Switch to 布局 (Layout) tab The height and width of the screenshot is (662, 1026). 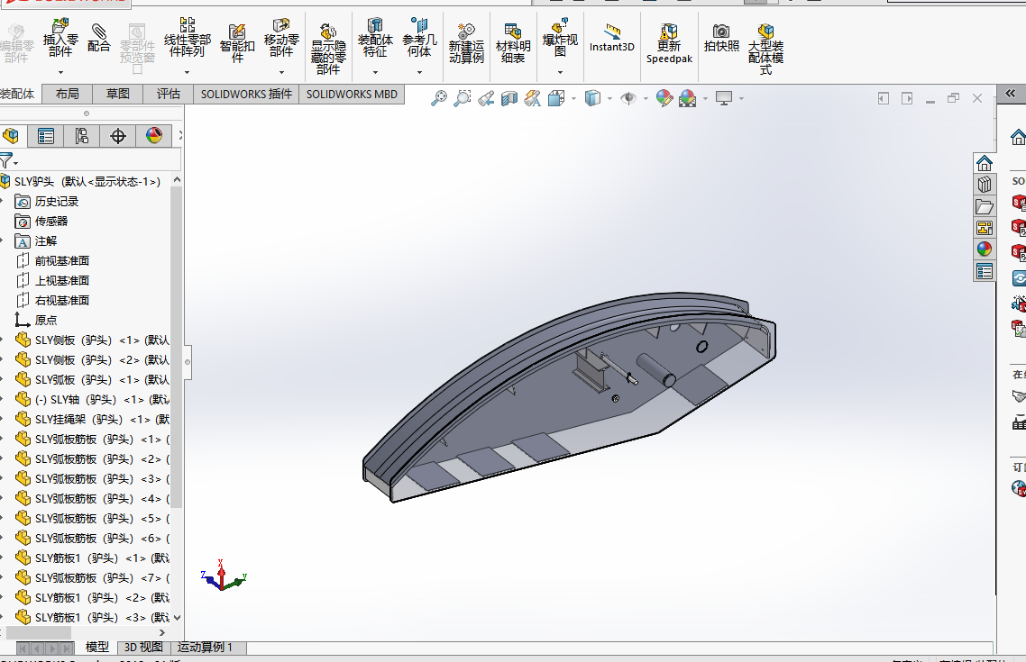coord(68,94)
